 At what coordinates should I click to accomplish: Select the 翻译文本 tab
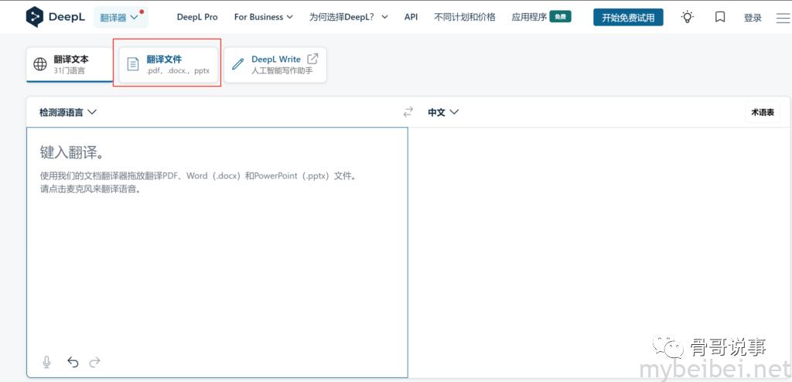pyautogui.click(x=69, y=64)
